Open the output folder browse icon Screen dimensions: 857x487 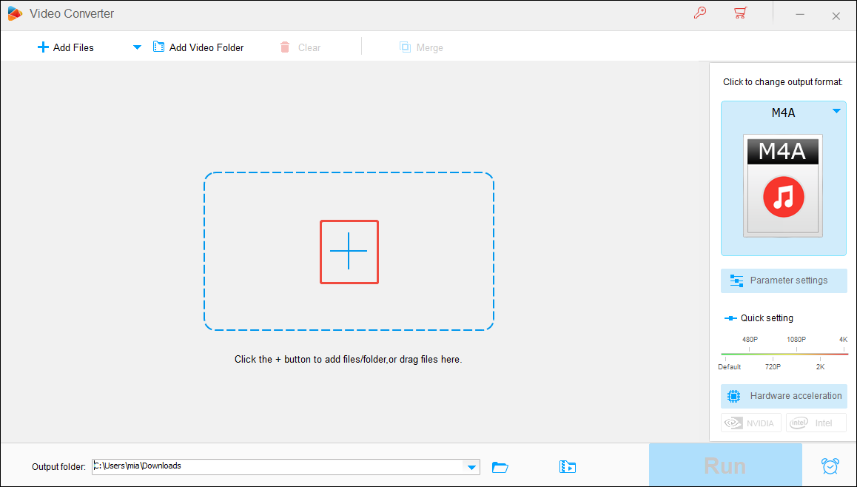[500, 467]
